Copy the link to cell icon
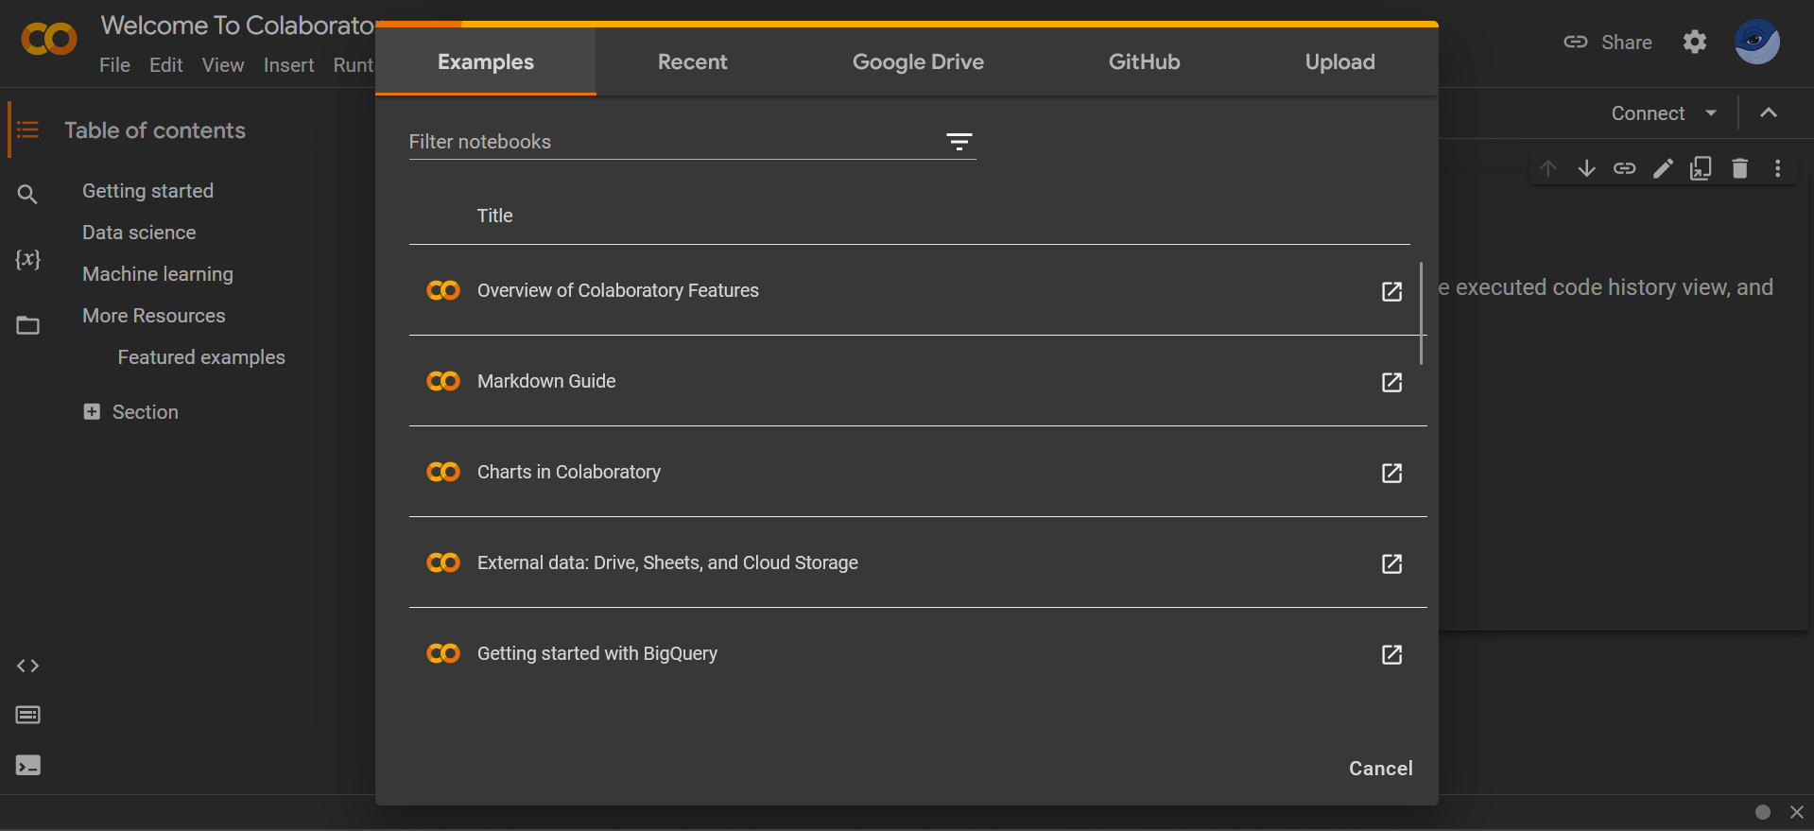1814x831 pixels. pyautogui.click(x=1624, y=168)
